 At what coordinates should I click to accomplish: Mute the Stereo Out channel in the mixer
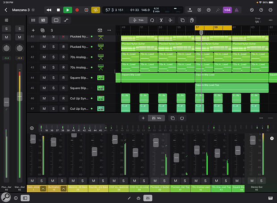tap(252, 181)
